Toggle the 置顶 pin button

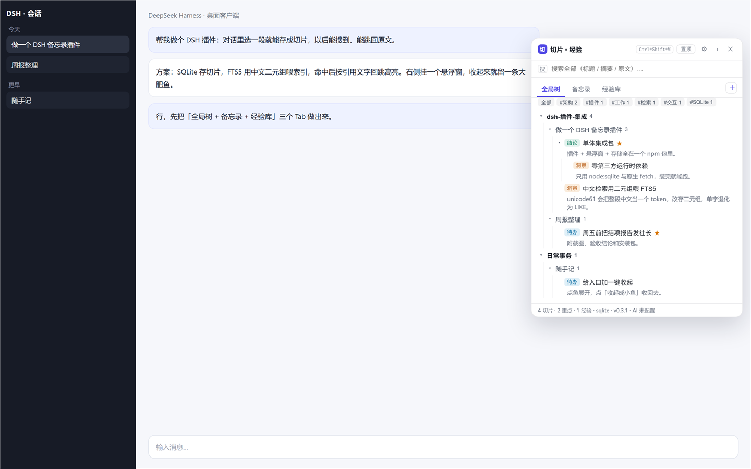point(686,50)
